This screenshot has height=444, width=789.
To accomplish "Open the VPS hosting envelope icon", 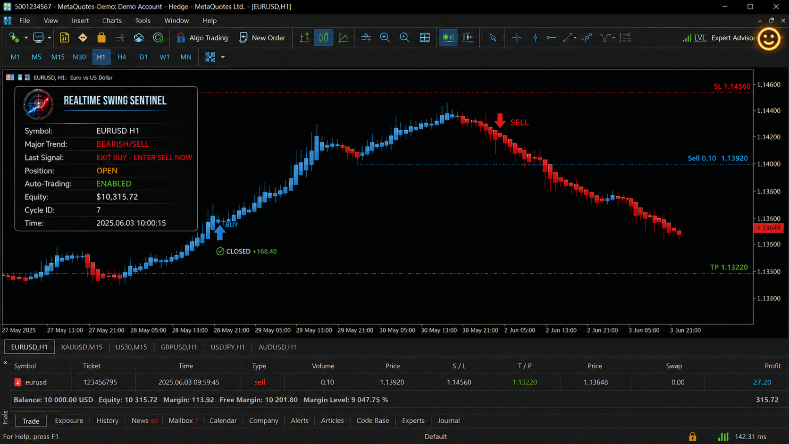I will (x=139, y=38).
